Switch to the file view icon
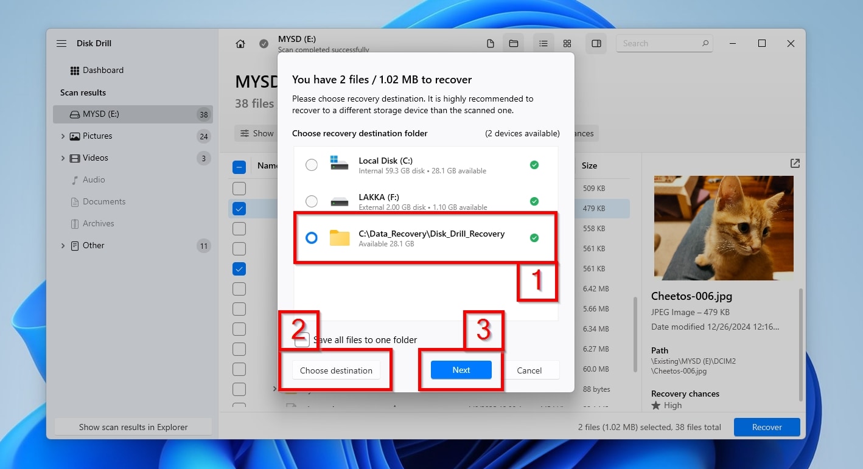The height and width of the screenshot is (469, 863). coord(491,44)
